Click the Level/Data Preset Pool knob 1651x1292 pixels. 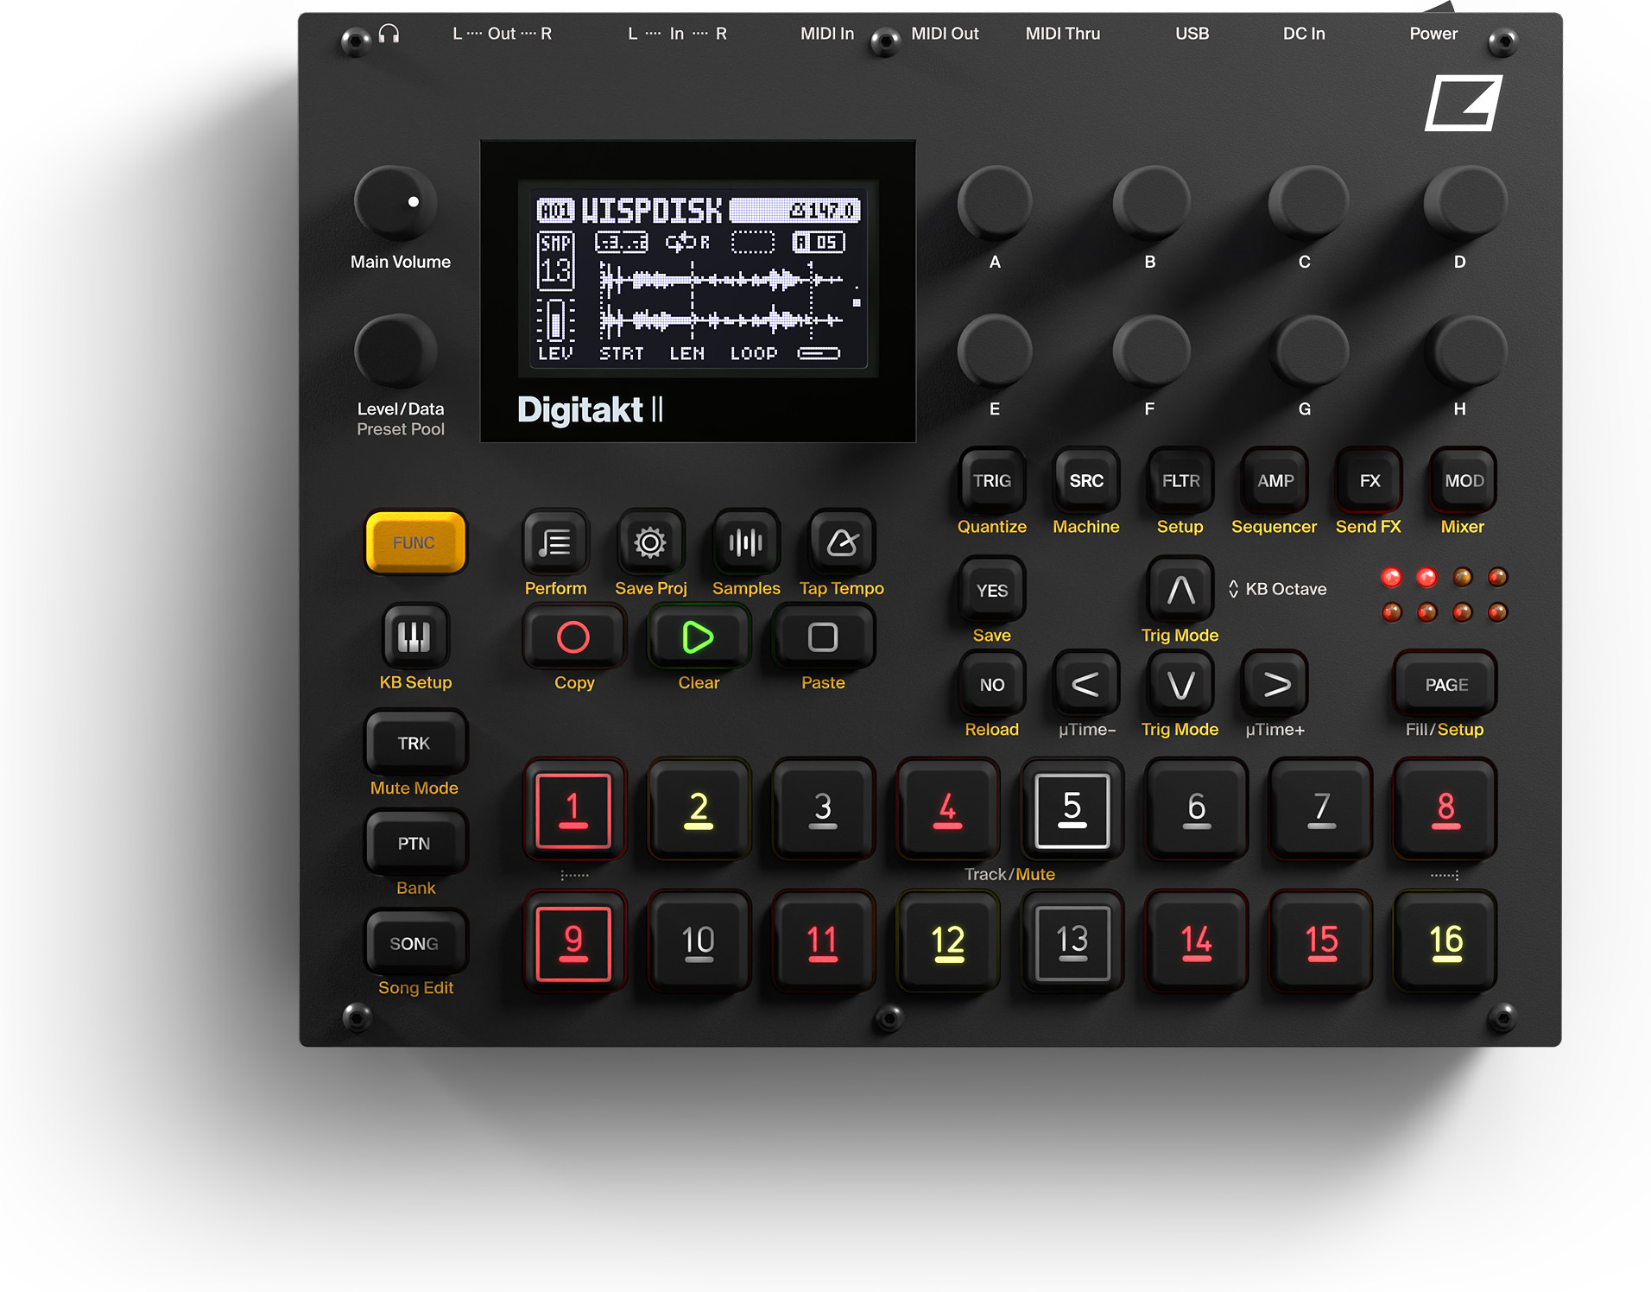pos(395,351)
